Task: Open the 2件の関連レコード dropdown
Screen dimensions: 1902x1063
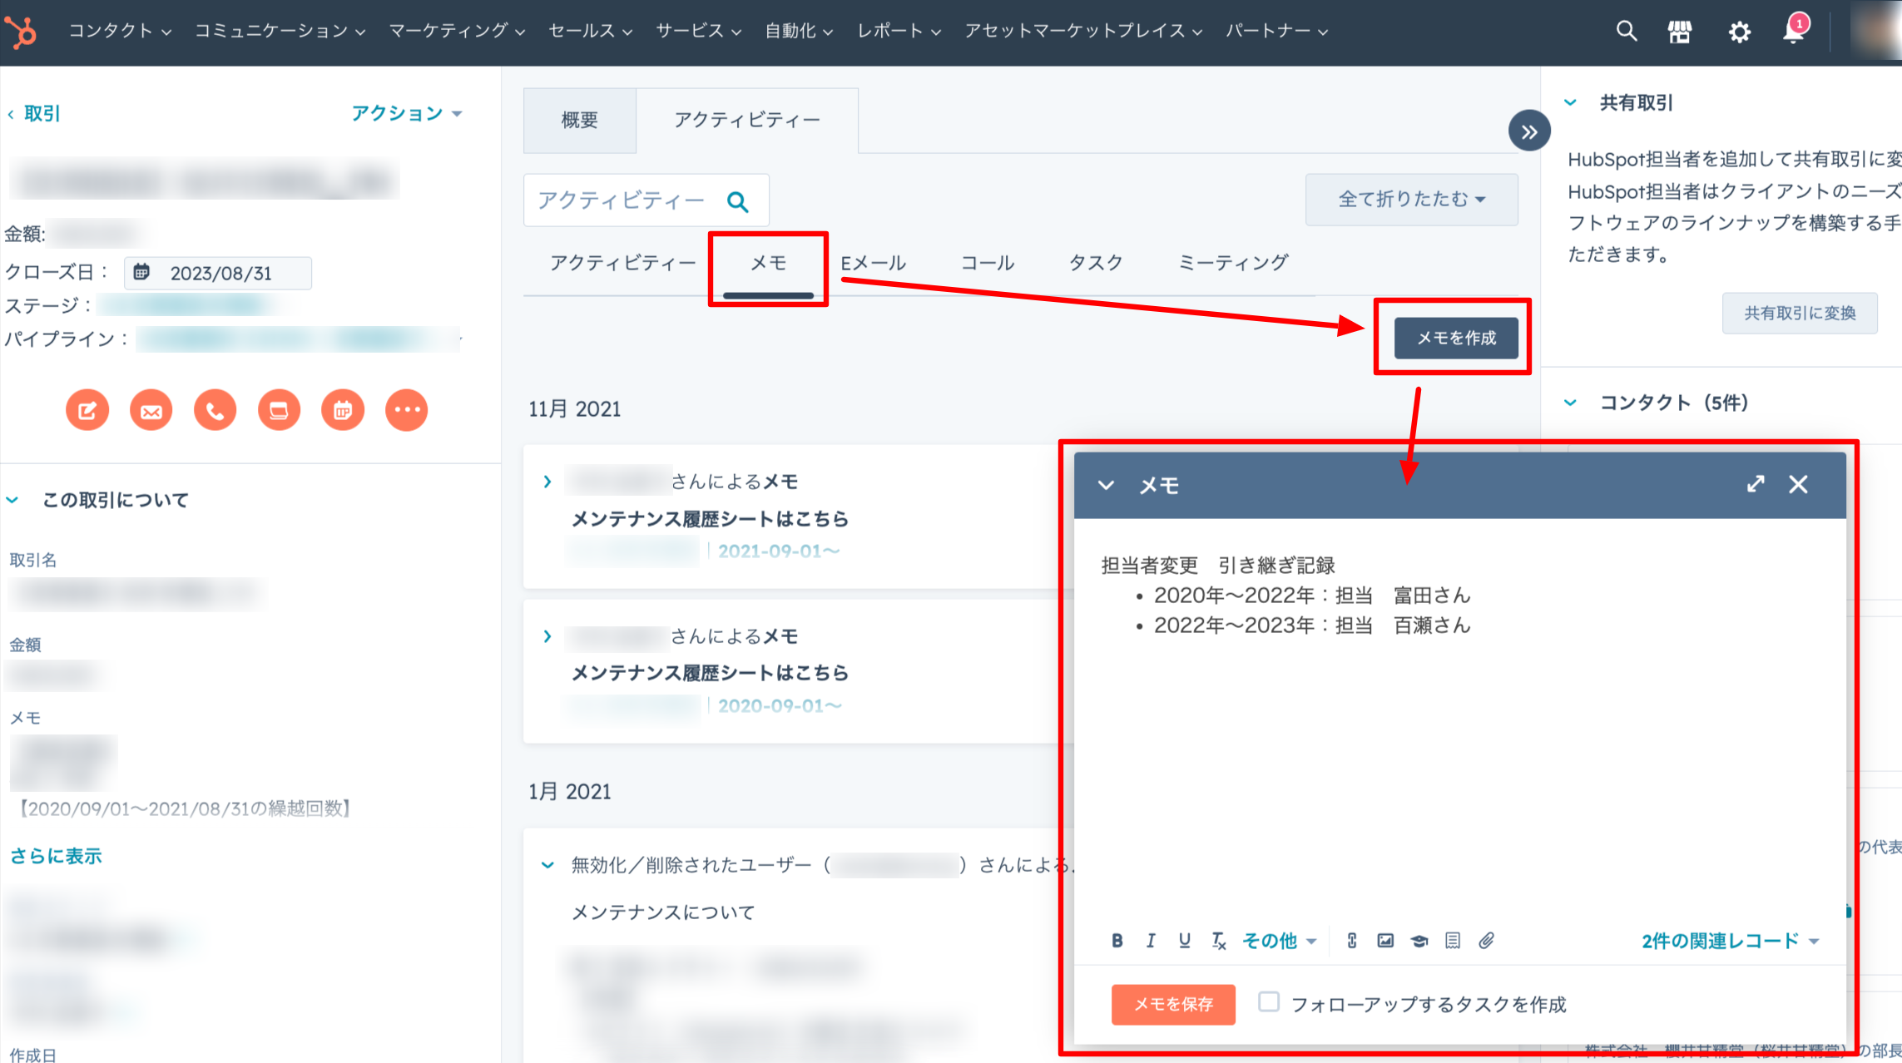Action: click(x=1730, y=941)
